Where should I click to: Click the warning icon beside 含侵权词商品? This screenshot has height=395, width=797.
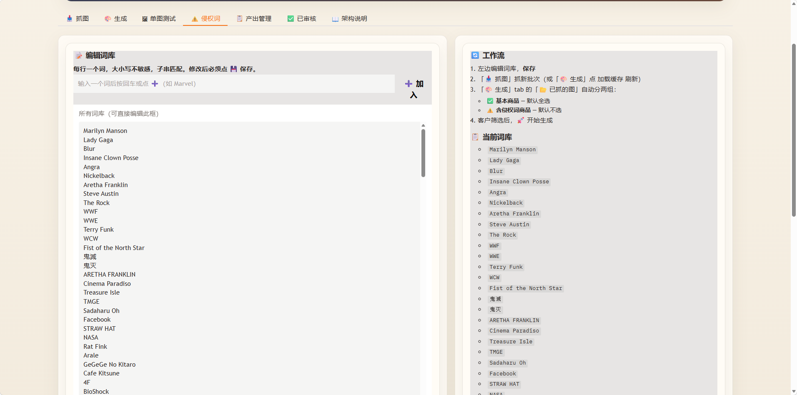tap(490, 110)
